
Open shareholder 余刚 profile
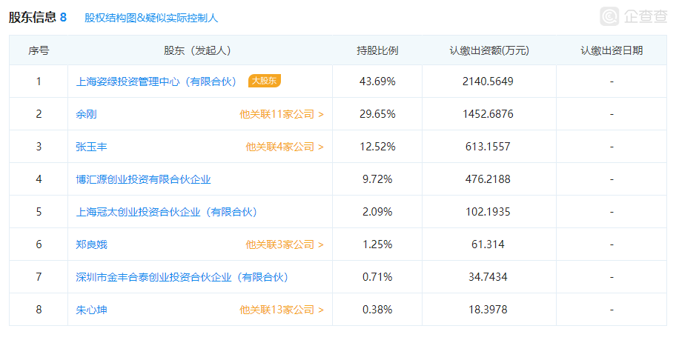pos(86,114)
